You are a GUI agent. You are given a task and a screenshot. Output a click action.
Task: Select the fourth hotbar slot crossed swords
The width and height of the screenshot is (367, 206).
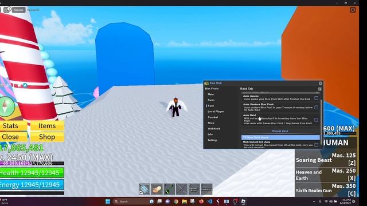click(x=182, y=189)
